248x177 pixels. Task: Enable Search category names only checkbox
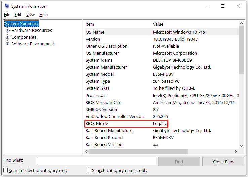[x=89, y=170]
